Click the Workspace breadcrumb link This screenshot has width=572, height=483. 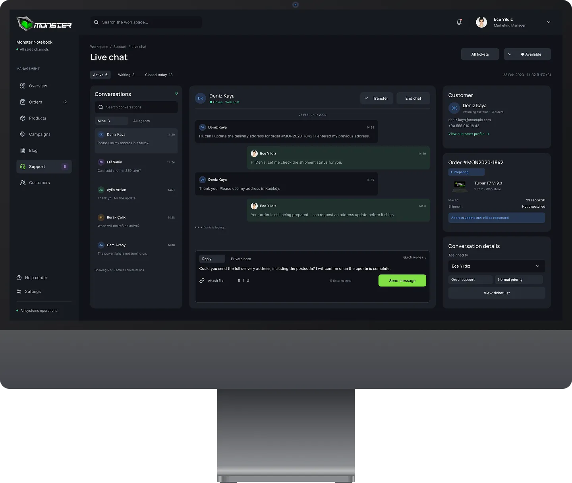click(99, 47)
